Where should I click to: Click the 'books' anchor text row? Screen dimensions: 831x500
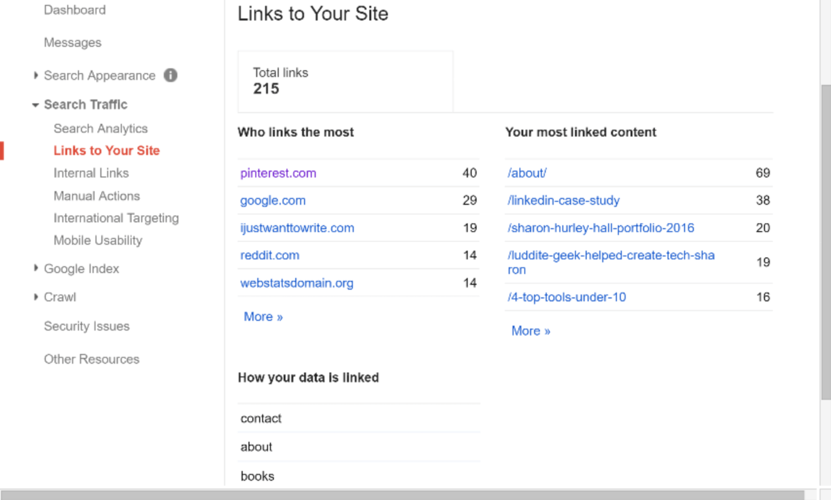(359, 476)
